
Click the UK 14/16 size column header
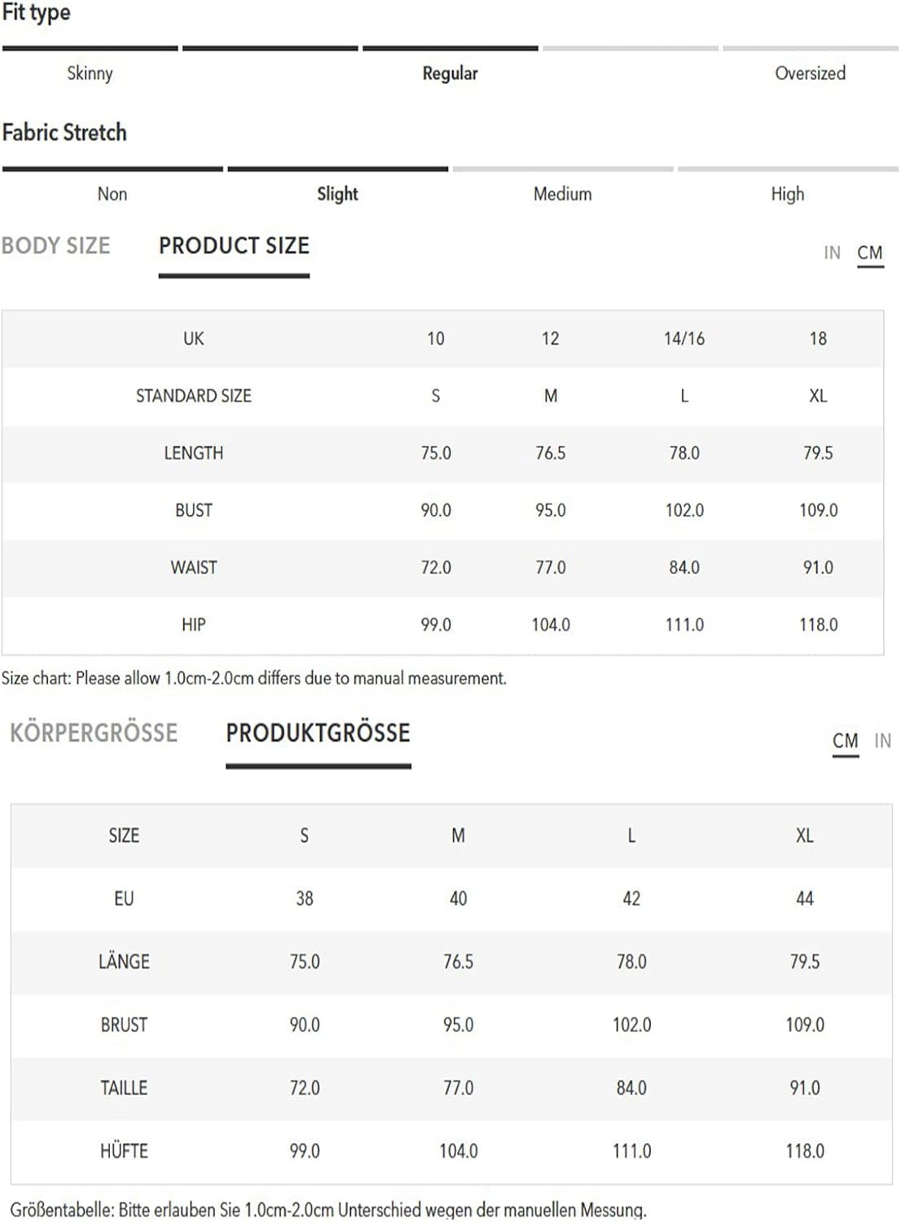[x=684, y=338]
